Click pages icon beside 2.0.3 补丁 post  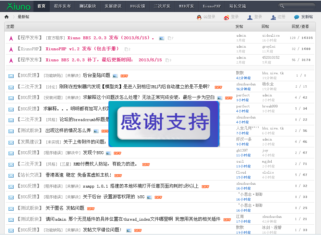pyautogui.click(x=167, y=60)
